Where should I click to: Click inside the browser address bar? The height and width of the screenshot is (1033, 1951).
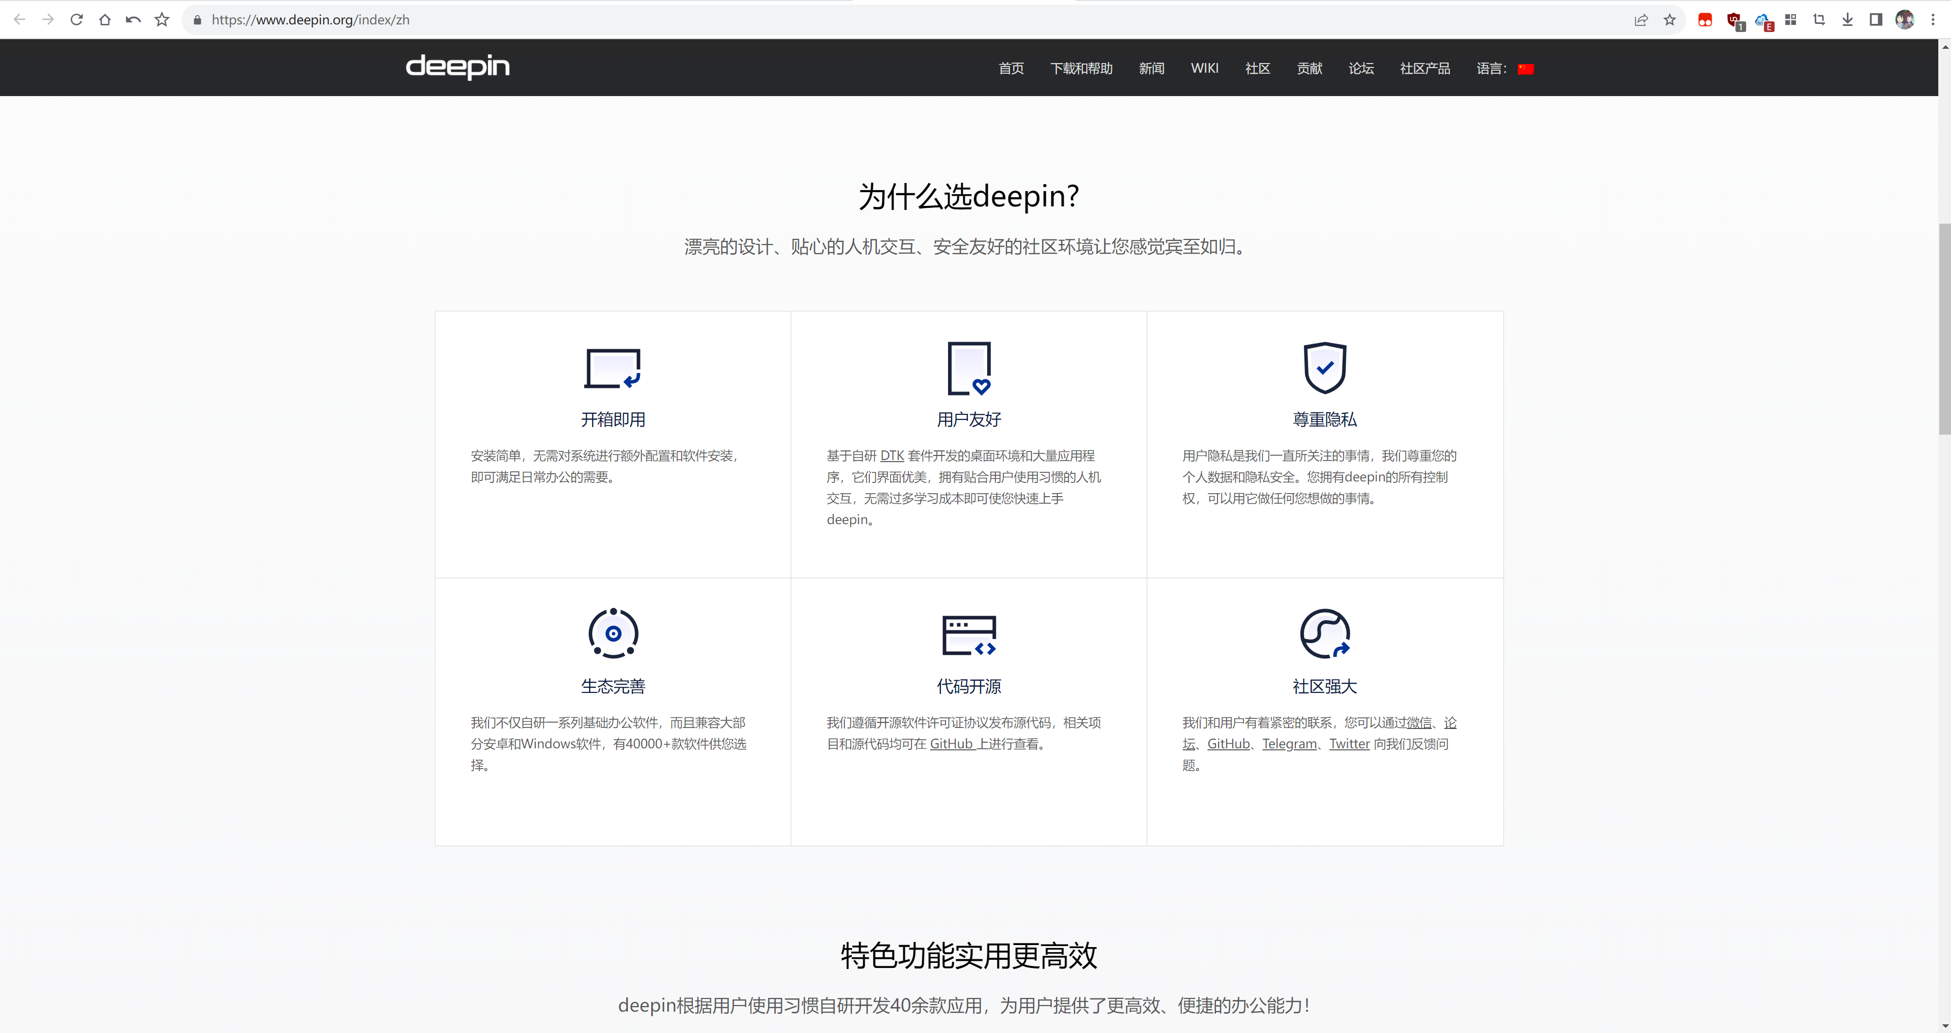(530, 20)
